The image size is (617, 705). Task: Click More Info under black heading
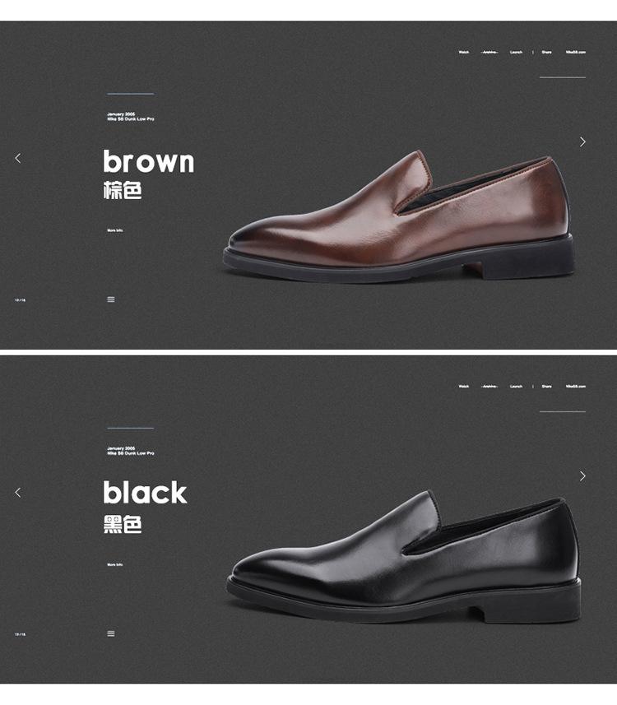[114, 564]
